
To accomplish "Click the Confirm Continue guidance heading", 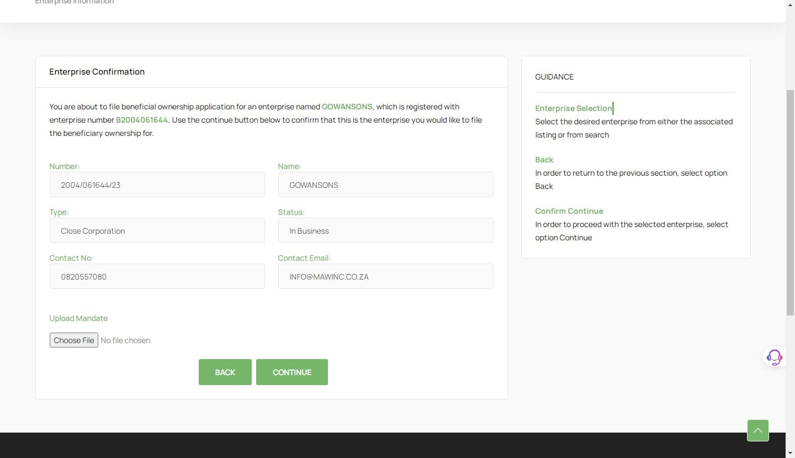I will 569,211.
